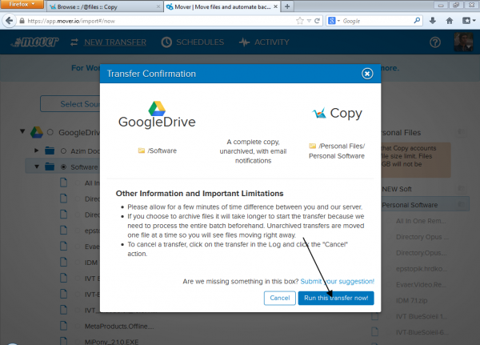480x345 pixels.
Task: Click GoogleDrive logo in dialog
Action: point(157,114)
